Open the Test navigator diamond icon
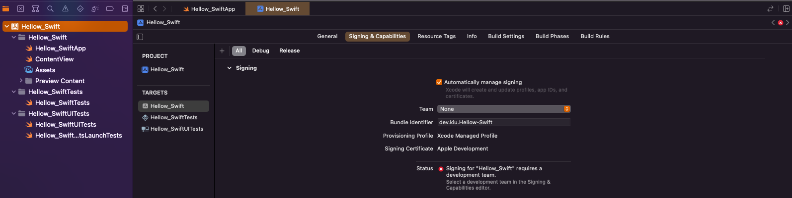Viewport: 792px width, 198px height. click(80, 8)
